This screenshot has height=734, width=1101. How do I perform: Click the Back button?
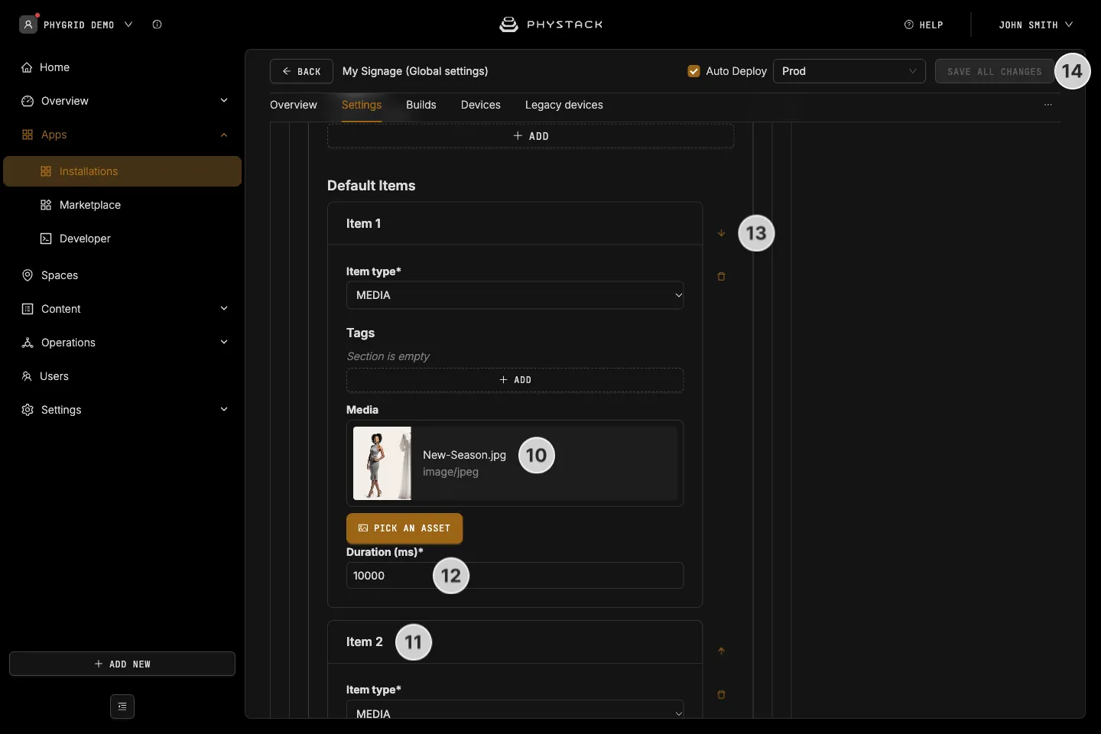pyautogui.click(x=301, y=71)
